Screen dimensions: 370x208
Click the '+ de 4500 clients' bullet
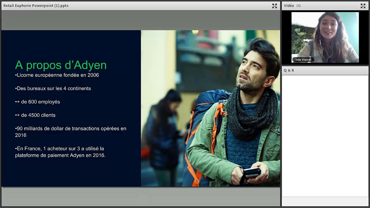(x=35, y=115)
